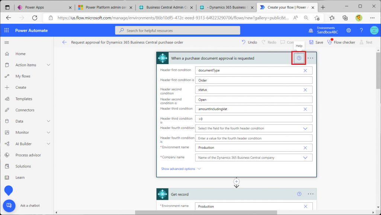Clear the Get record environment name
This screenshot has height=215, width=381.
click(x=305, y=206)
